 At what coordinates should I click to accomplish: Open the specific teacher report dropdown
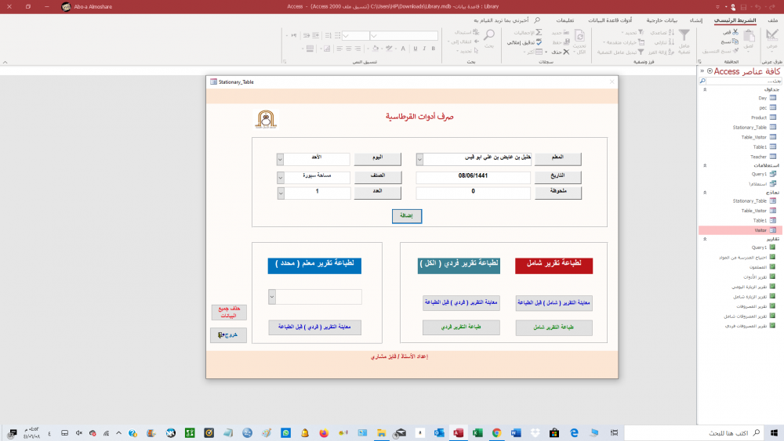pos(272,297)
